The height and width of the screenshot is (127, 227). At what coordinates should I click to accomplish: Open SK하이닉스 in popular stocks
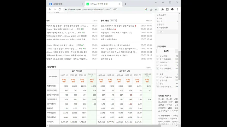tap(164, 62)
